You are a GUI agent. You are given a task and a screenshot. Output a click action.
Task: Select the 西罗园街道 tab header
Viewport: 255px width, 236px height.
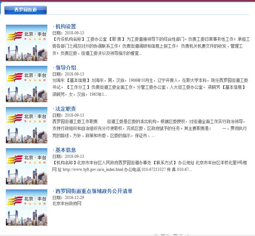[x=25, y=10]
